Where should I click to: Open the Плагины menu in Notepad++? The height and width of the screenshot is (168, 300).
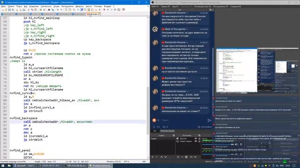pos(98,7)
